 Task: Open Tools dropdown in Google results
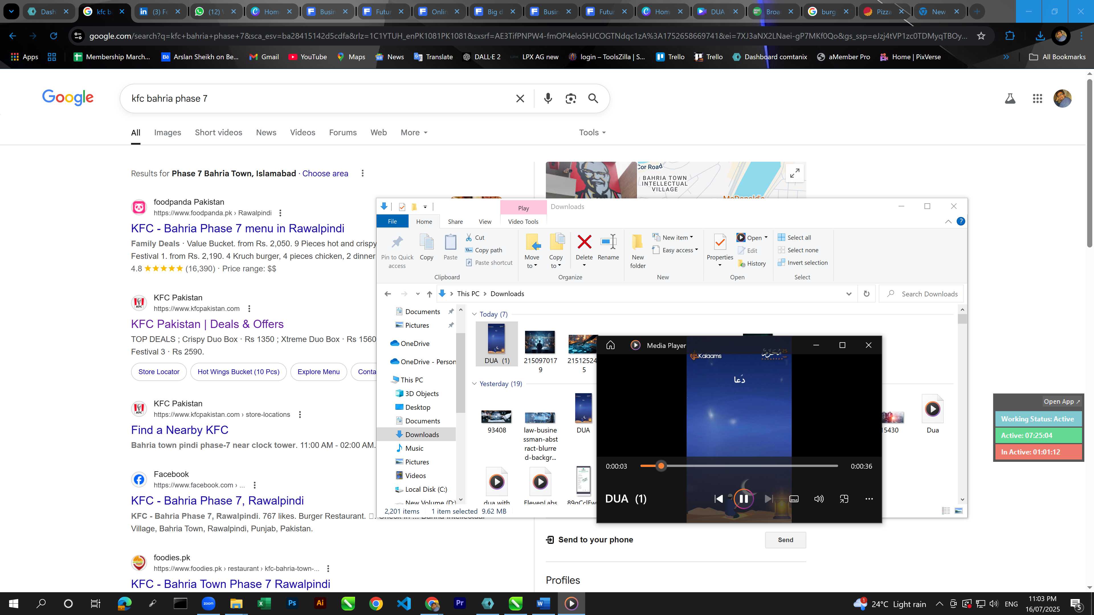tap(592, 132)
